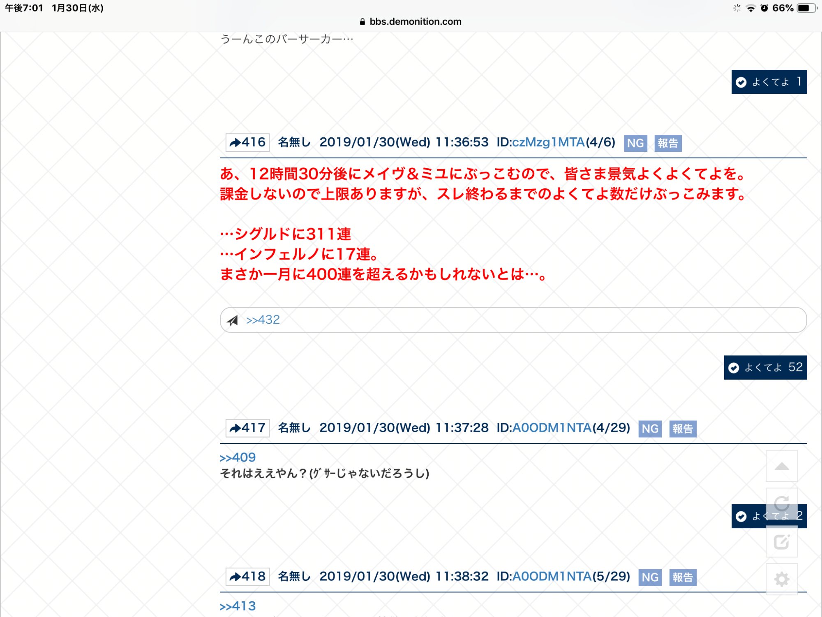This screenshot has height=617, width=822.
Task: Toggle よくてよ like showing 1
Action: pyautogui.click(x=769, y=82)
